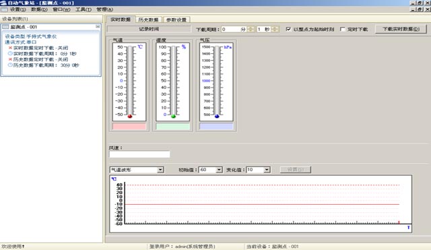Switch to the 历史数据 tab
Image resolution: width=431 pixels, height=250 pixels.
[x=148, y=20]
